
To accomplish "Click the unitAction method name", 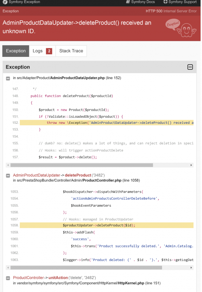I will point(58,278).
